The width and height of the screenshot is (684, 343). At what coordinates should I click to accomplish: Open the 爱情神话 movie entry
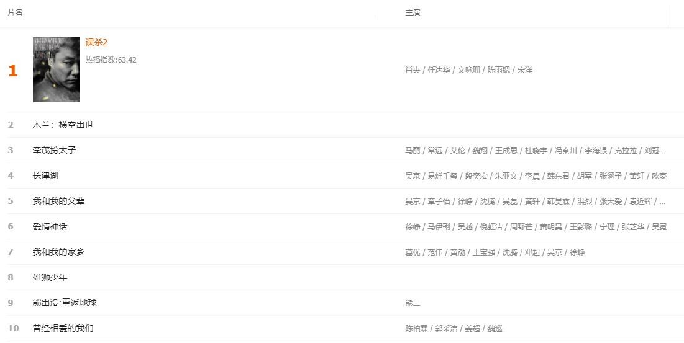[50, 226]
